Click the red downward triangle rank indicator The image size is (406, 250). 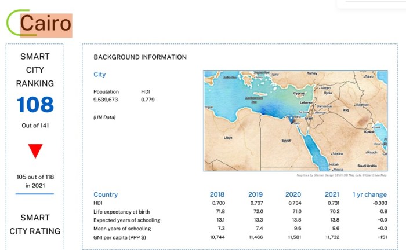point(35,151)
